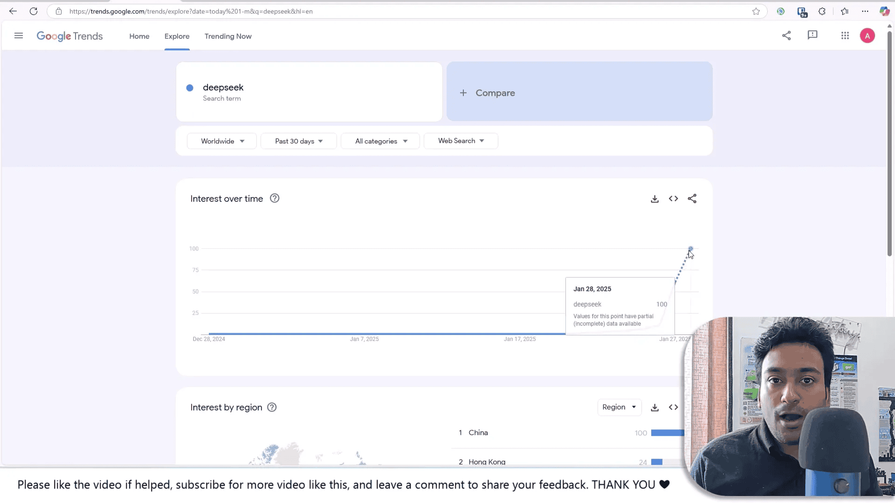Select Hong Kong in region ranking
The image size is (895, 503).
[x=487, y=462]
